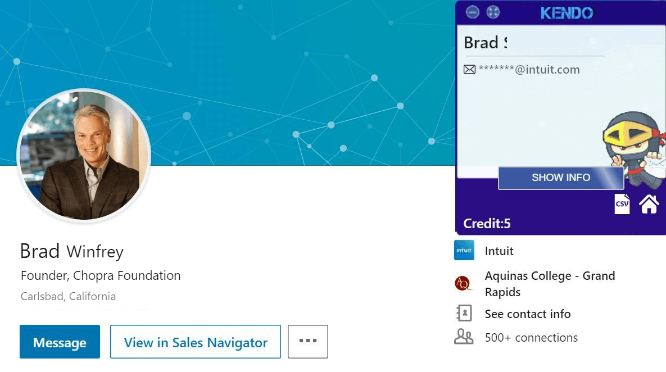Minimize the Kendo widget with minus icon

point(473,12)
